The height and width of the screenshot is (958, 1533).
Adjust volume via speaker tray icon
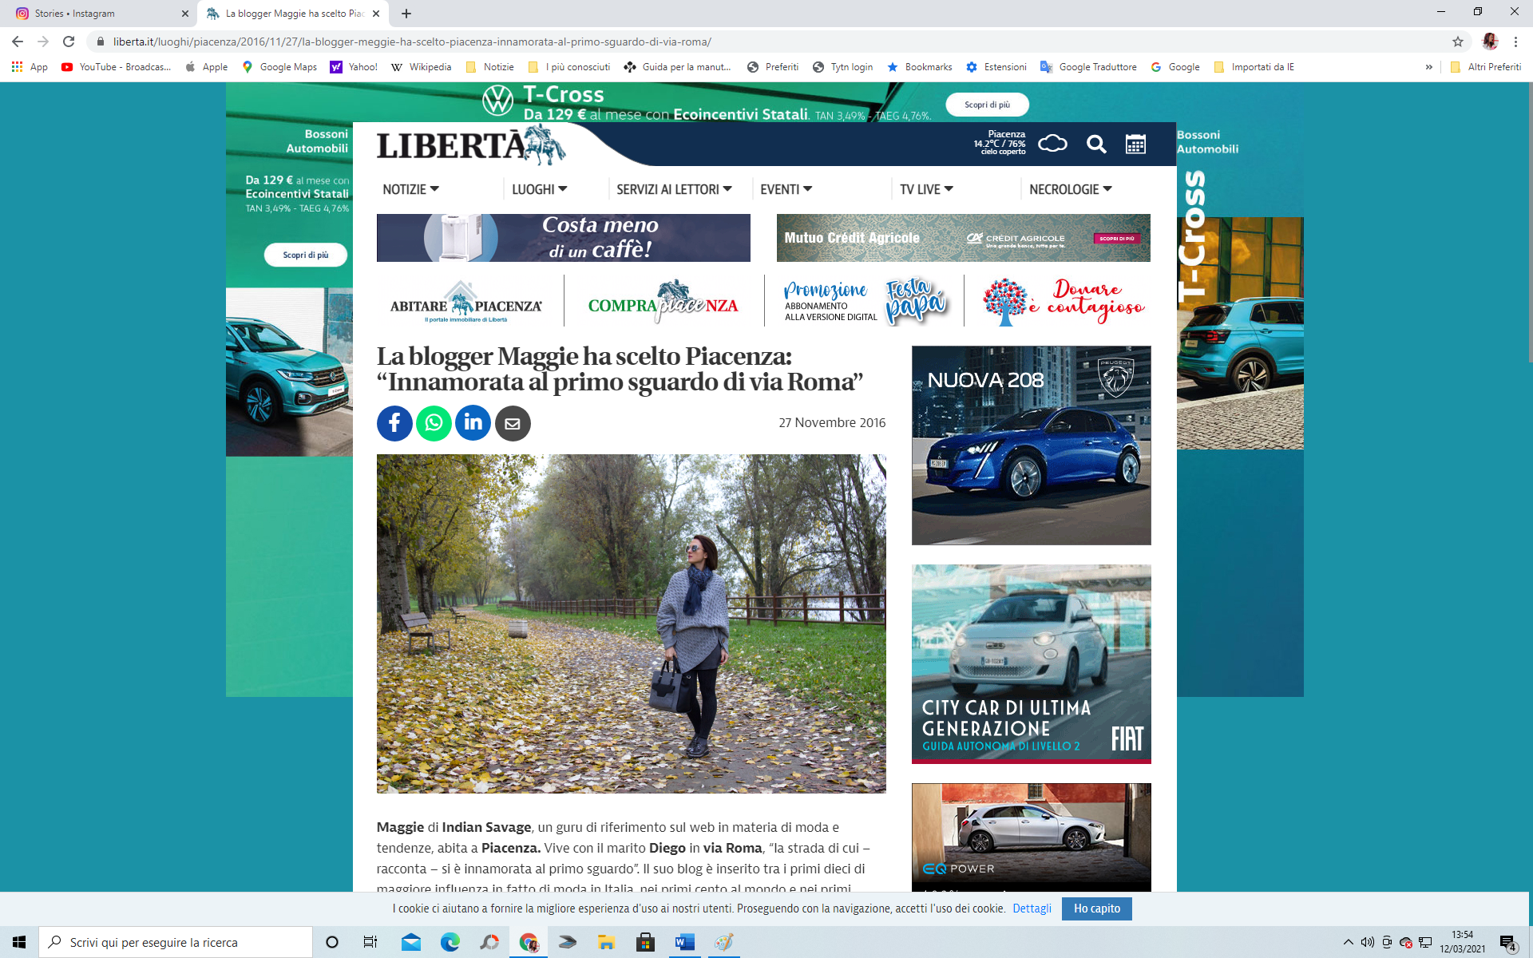click(x=1368, y=942)
